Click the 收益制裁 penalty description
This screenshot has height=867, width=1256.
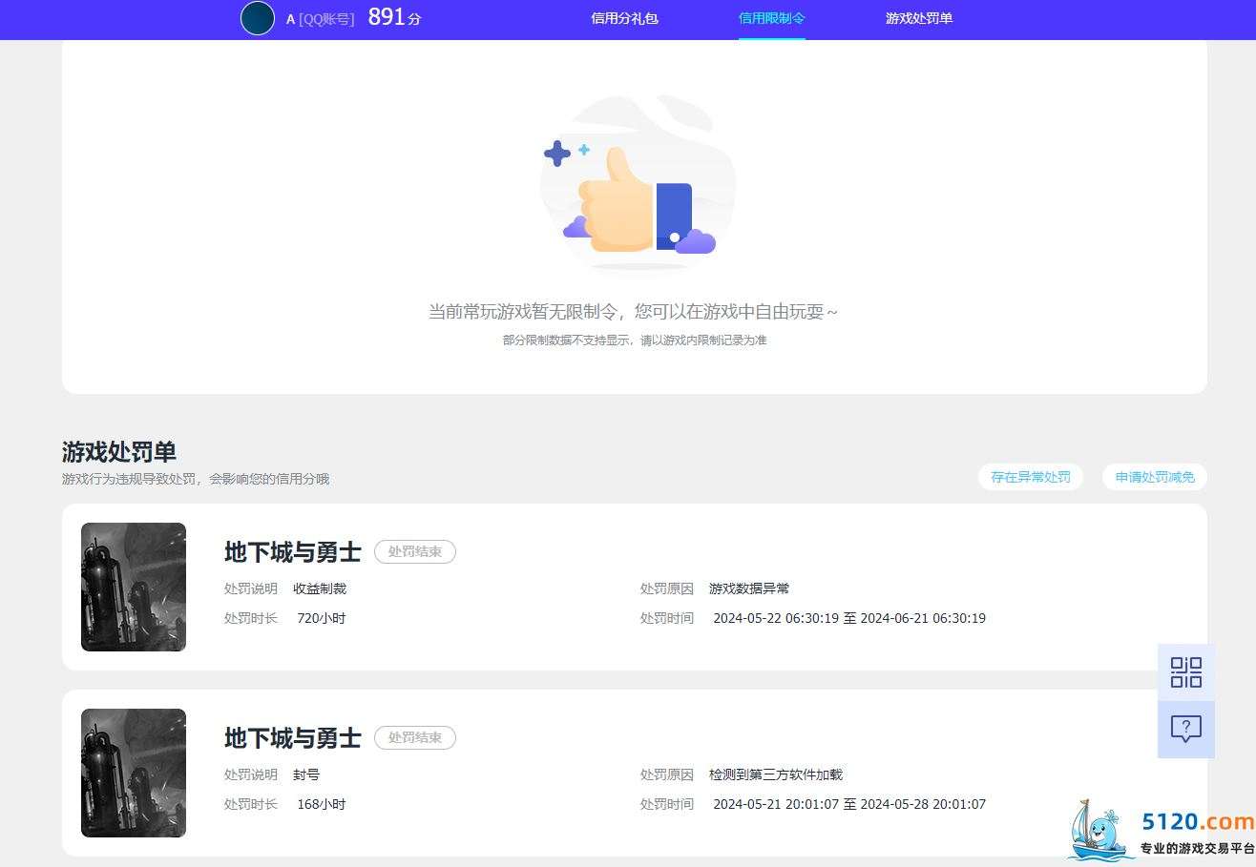coord(320,588)
